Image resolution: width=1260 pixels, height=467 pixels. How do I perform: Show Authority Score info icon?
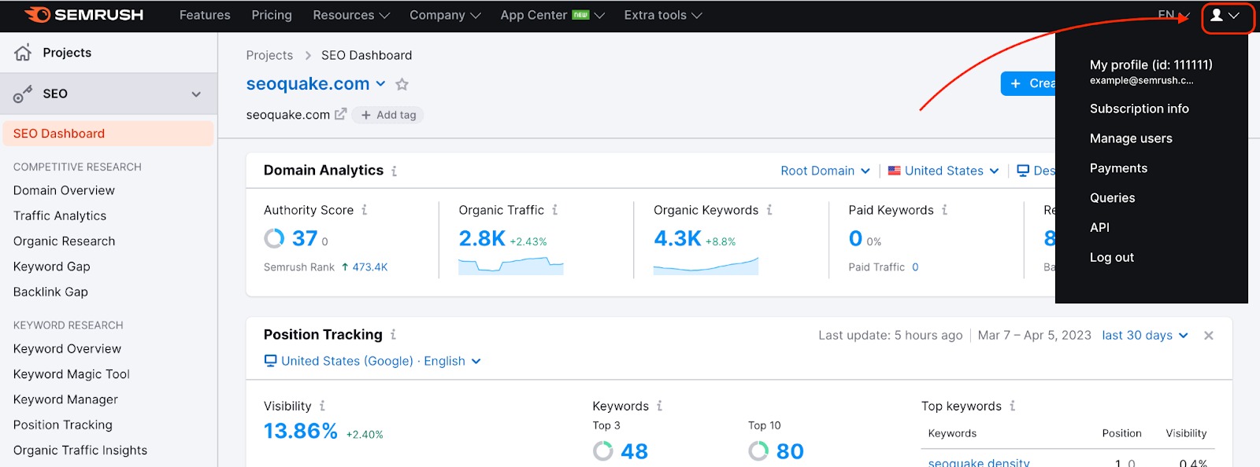[x=364, y=210]
